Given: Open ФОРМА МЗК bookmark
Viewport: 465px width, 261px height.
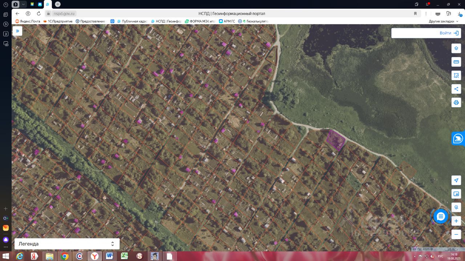Looking at the screenshot, I should [200, 21].
